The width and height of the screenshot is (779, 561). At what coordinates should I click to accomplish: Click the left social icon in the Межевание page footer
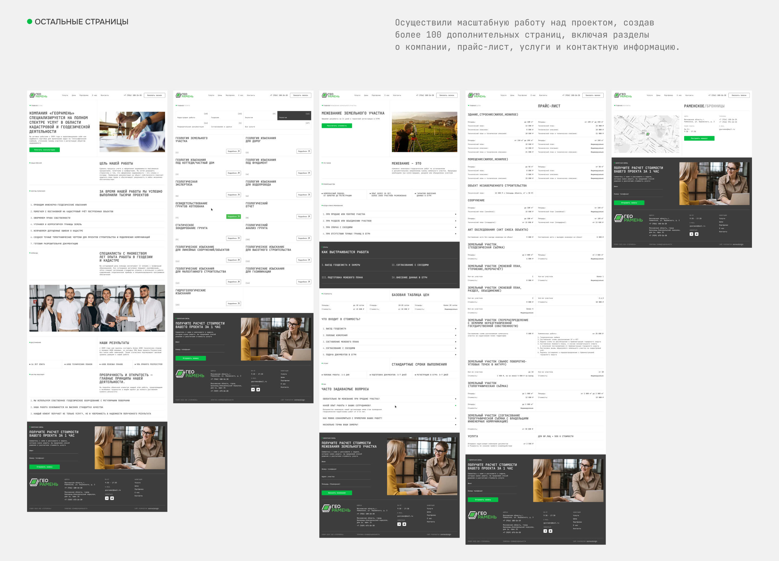tap(399, 524)
